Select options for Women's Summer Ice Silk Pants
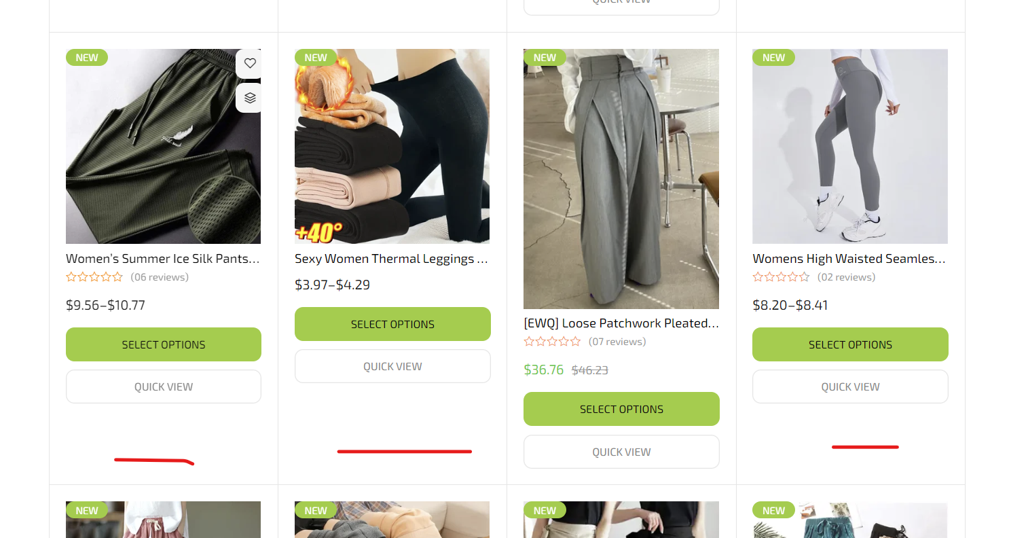1009x538 pixels. (164, 344)
